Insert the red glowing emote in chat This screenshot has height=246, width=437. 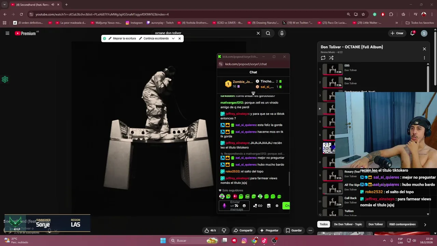[235, 196]
